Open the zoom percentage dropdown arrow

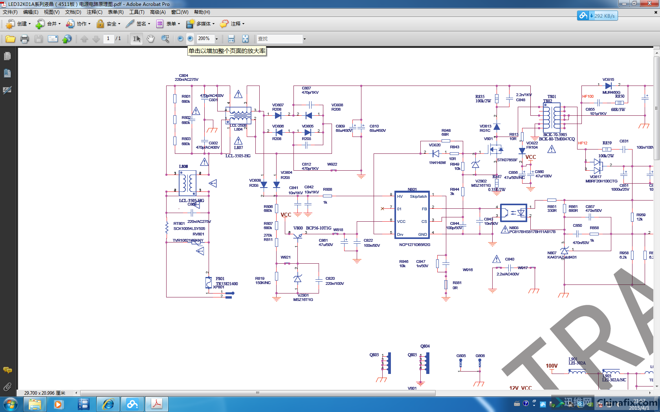[x=216, y=39]
